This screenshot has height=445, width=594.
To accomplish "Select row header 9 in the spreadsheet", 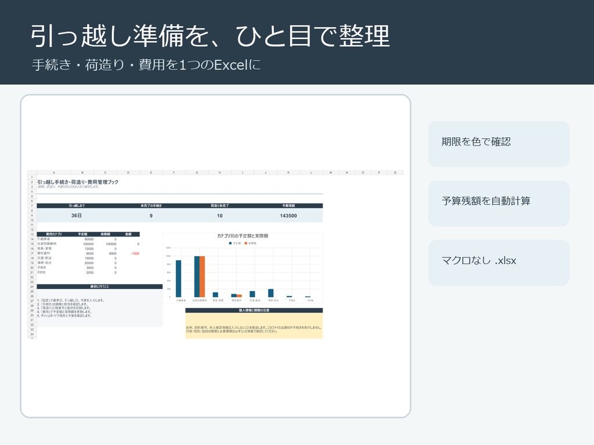I will click(x=32, y=216).
